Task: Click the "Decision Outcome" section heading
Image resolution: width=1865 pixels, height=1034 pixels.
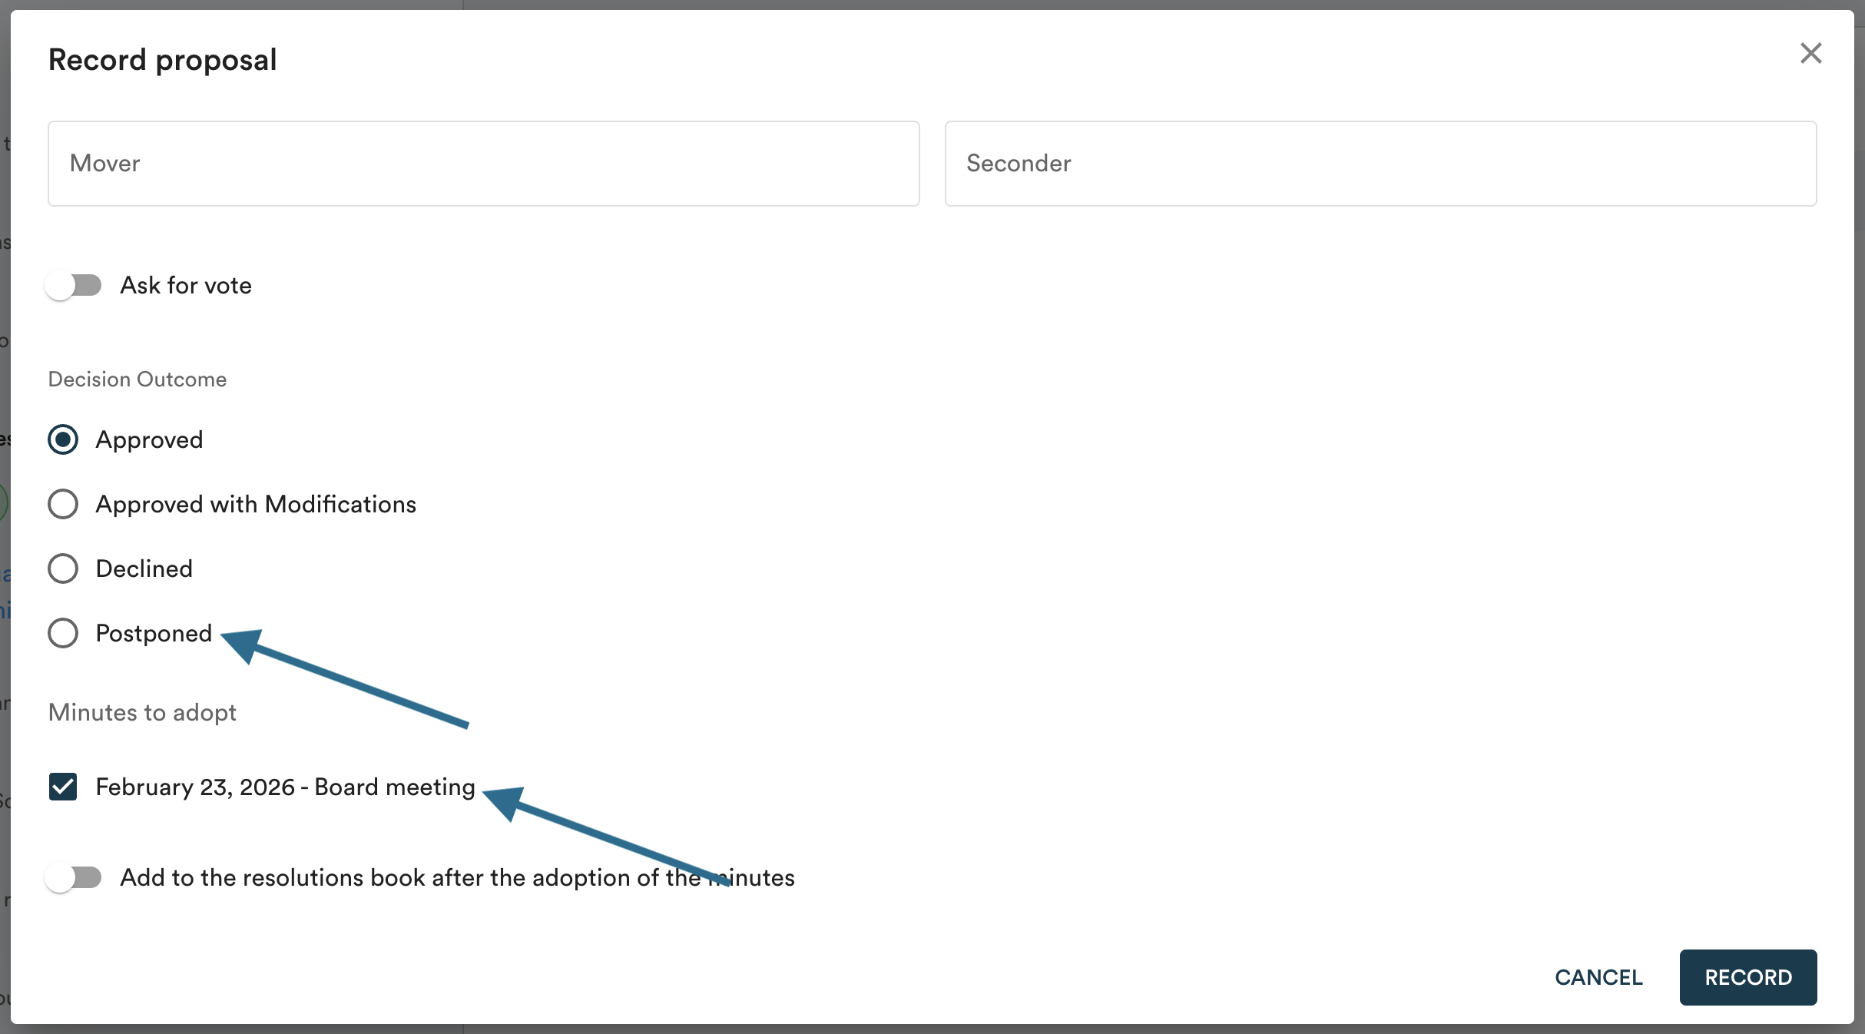Action: [137, 379]
